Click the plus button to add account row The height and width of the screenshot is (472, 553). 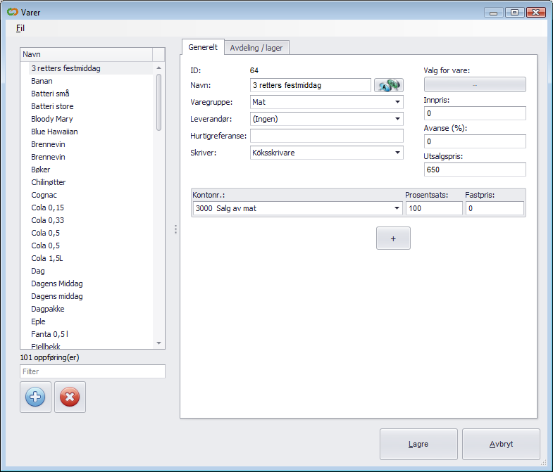[393, 238]
